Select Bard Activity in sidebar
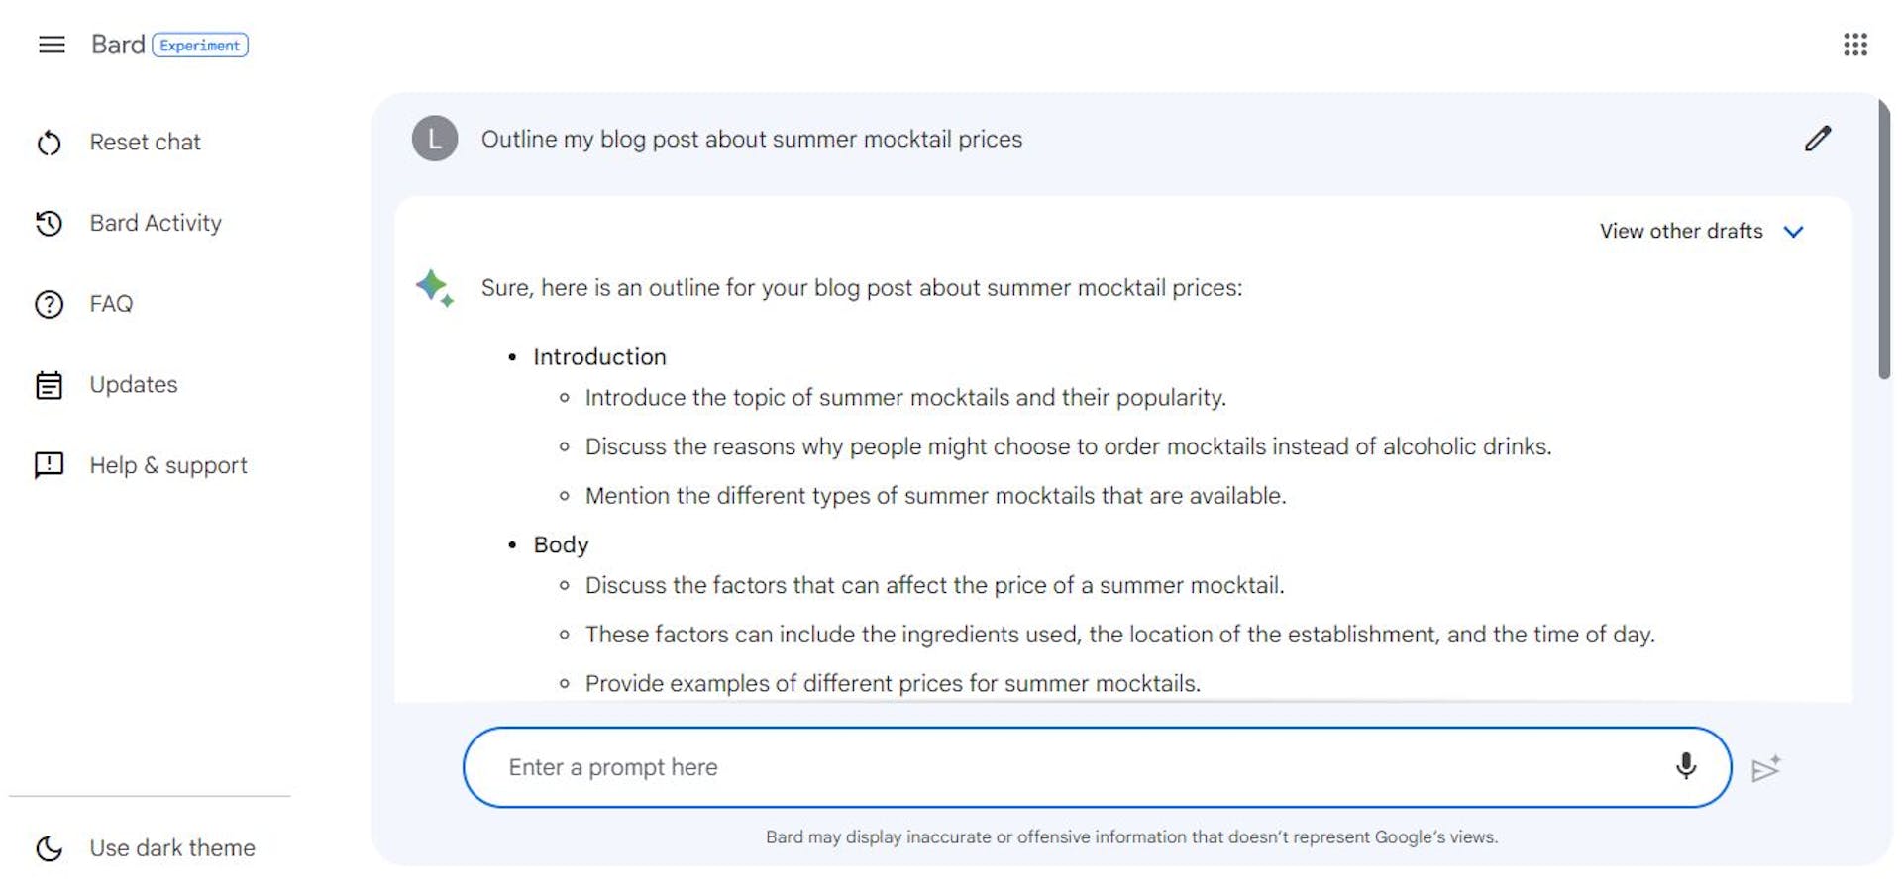This screenshot has height=885, width=1902. point(156,224)
